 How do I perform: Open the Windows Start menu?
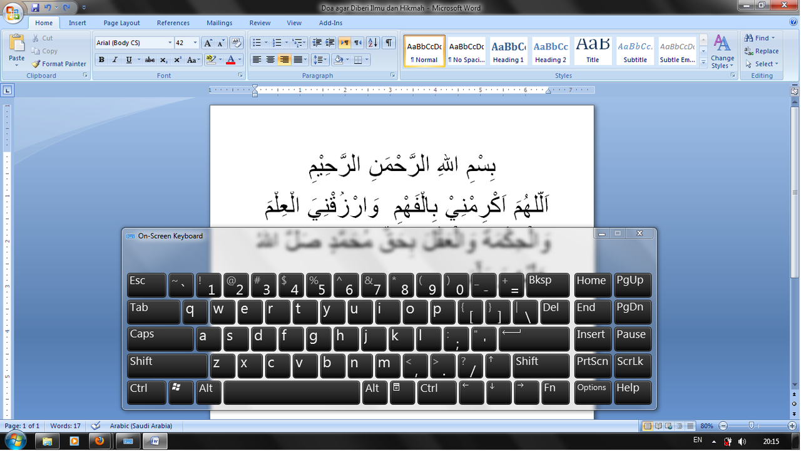tap(14, 440)
